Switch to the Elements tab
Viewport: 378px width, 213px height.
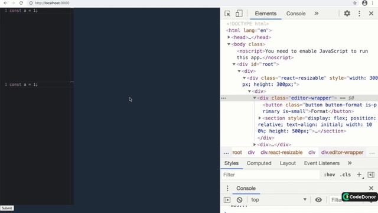(x=266, y=14)
